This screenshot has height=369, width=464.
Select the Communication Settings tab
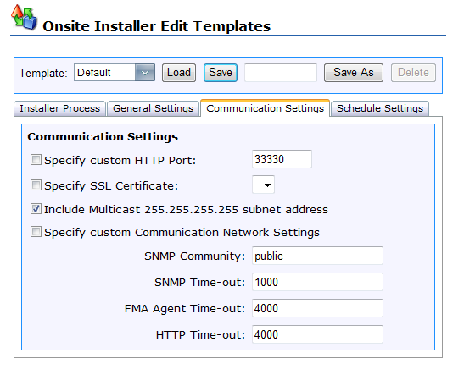266,108
